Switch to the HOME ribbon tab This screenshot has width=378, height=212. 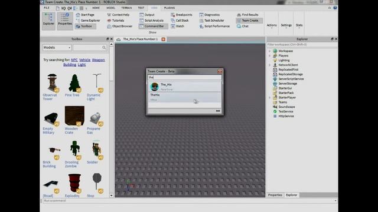tap(96, 8)
